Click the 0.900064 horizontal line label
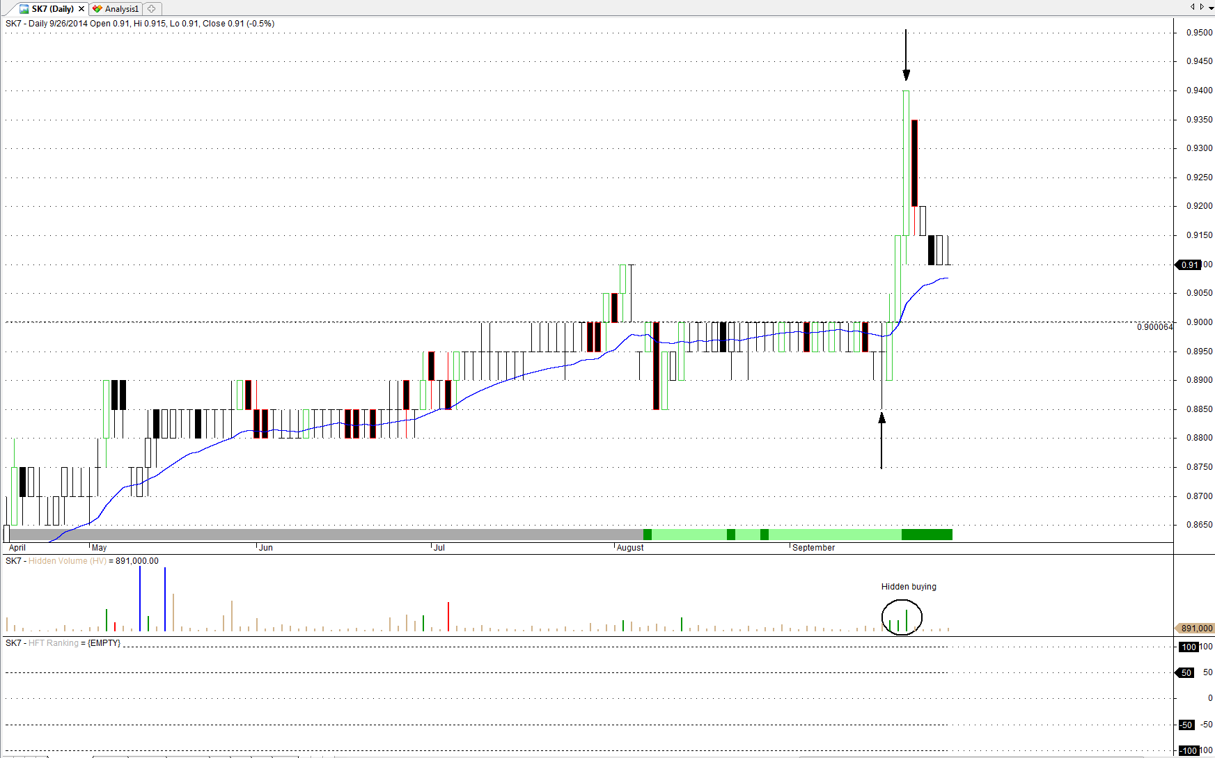This screenshot has width=1215, height=758. coord(1154,327)
